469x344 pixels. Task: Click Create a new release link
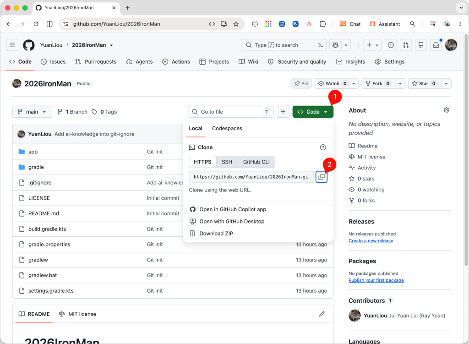point(371,241)
